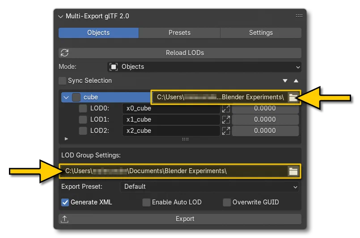Click the downward triangle beside Sync Selection
Image resolution: width=360 pixels, height=238 pixels.
pyautogui.click(x=285, y=81)
